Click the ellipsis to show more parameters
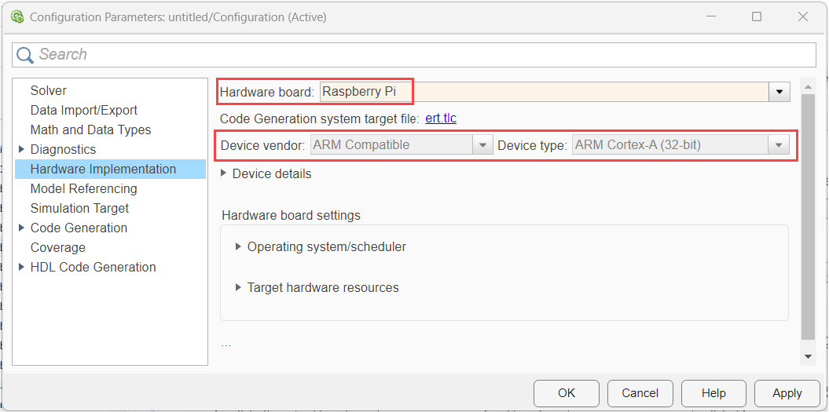The width and height of the screenshot is (829, 412). tap(226, 345)
